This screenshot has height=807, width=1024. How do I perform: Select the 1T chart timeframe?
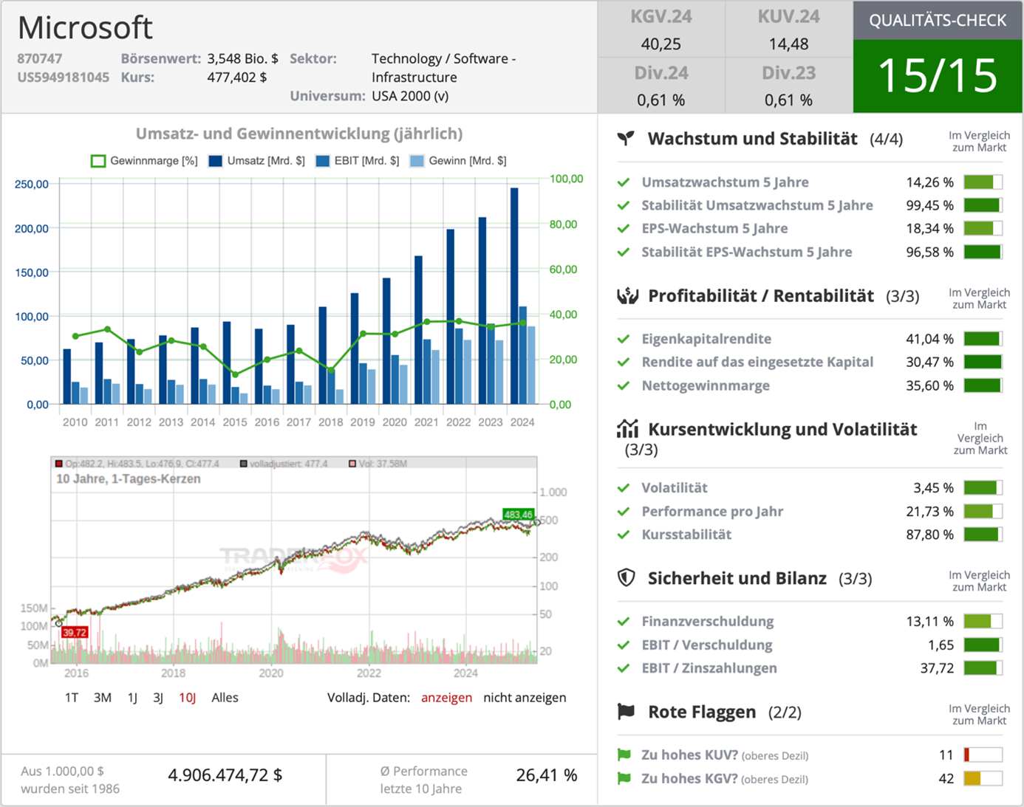click(x=72, y=698)
